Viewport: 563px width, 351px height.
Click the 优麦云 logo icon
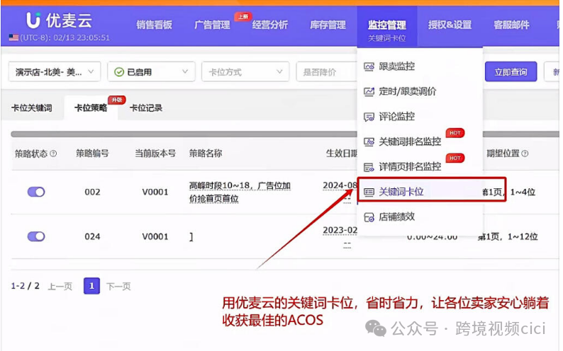click(x=33, y=21)
